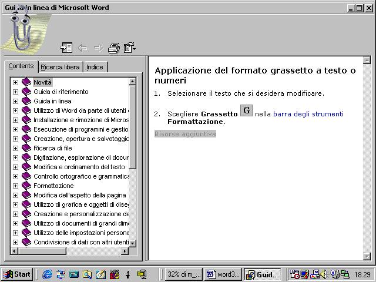Click the taskbar clock showing 18.29
The image size is (376, 282).
(362, 274)
